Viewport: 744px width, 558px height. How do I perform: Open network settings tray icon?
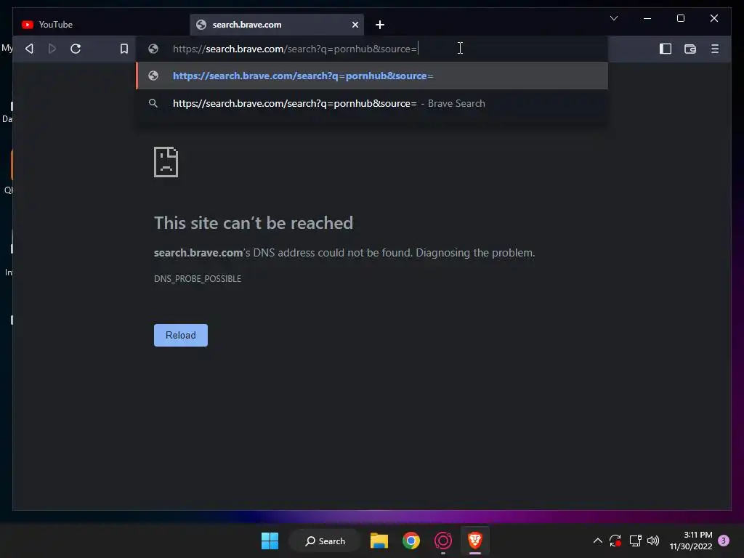tap(635, 541)
